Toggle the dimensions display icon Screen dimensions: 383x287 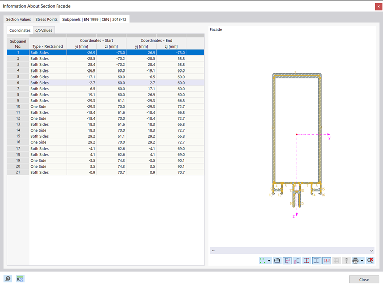(277, 261)
